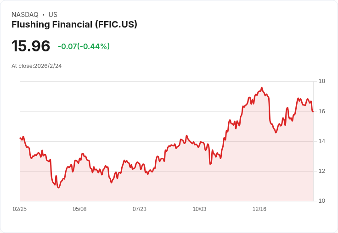Click the 10 value on the price axis

(x=321, y=201)
